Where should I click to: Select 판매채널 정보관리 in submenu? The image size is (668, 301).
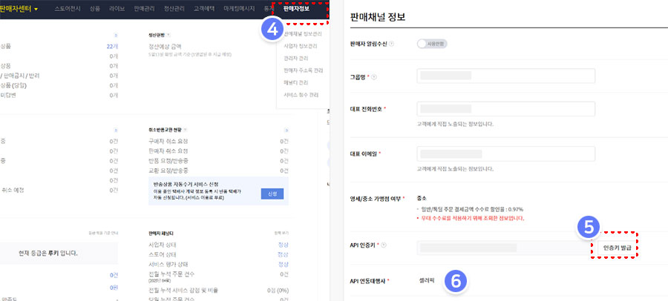pos(303,33)
